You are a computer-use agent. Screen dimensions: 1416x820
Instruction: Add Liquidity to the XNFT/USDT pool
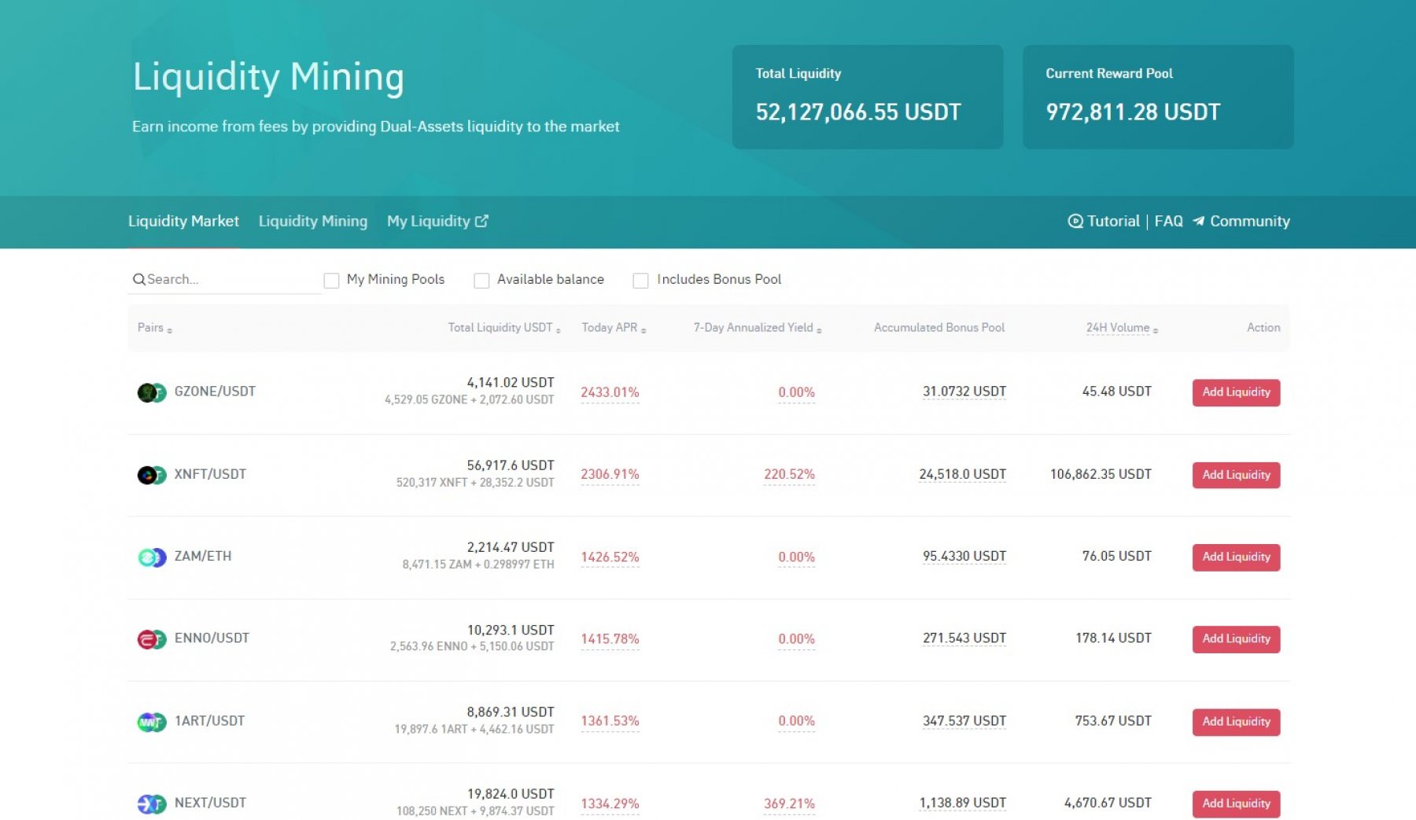coord(1235,475)
